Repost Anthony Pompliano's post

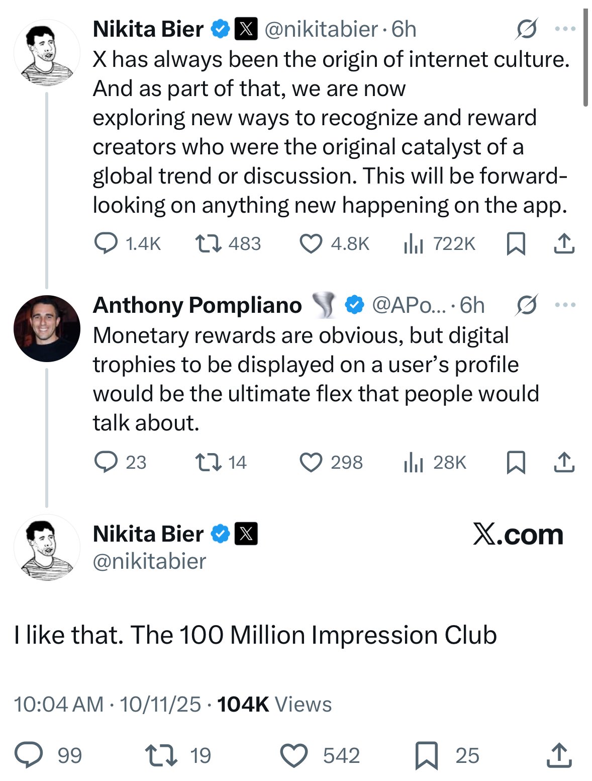click(208, 462)
